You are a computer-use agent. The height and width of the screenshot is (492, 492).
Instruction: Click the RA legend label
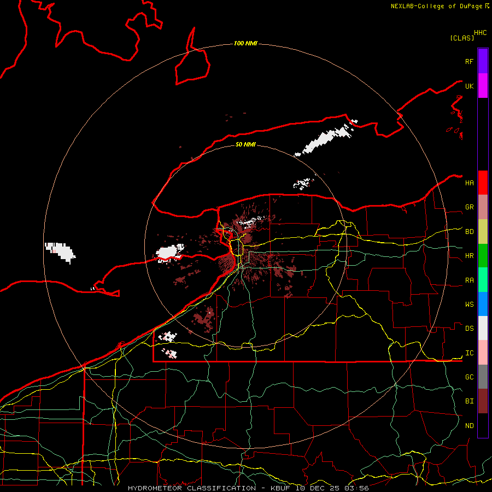(x=469, y=280)
